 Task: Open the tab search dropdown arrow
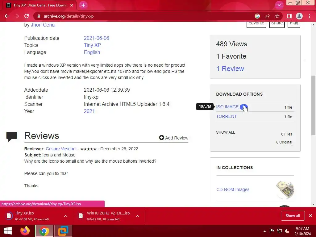pyautogui.click(x=279, y=5)
